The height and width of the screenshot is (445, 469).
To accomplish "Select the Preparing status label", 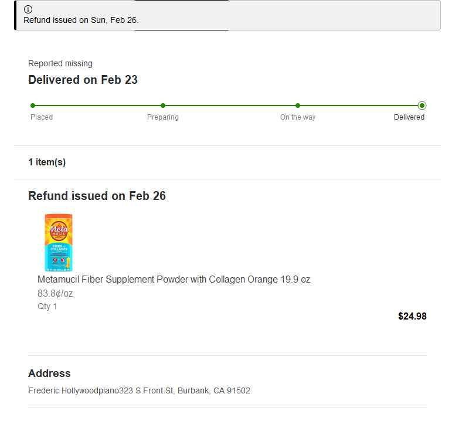I will pyautogui.click(x=163, y=117).
